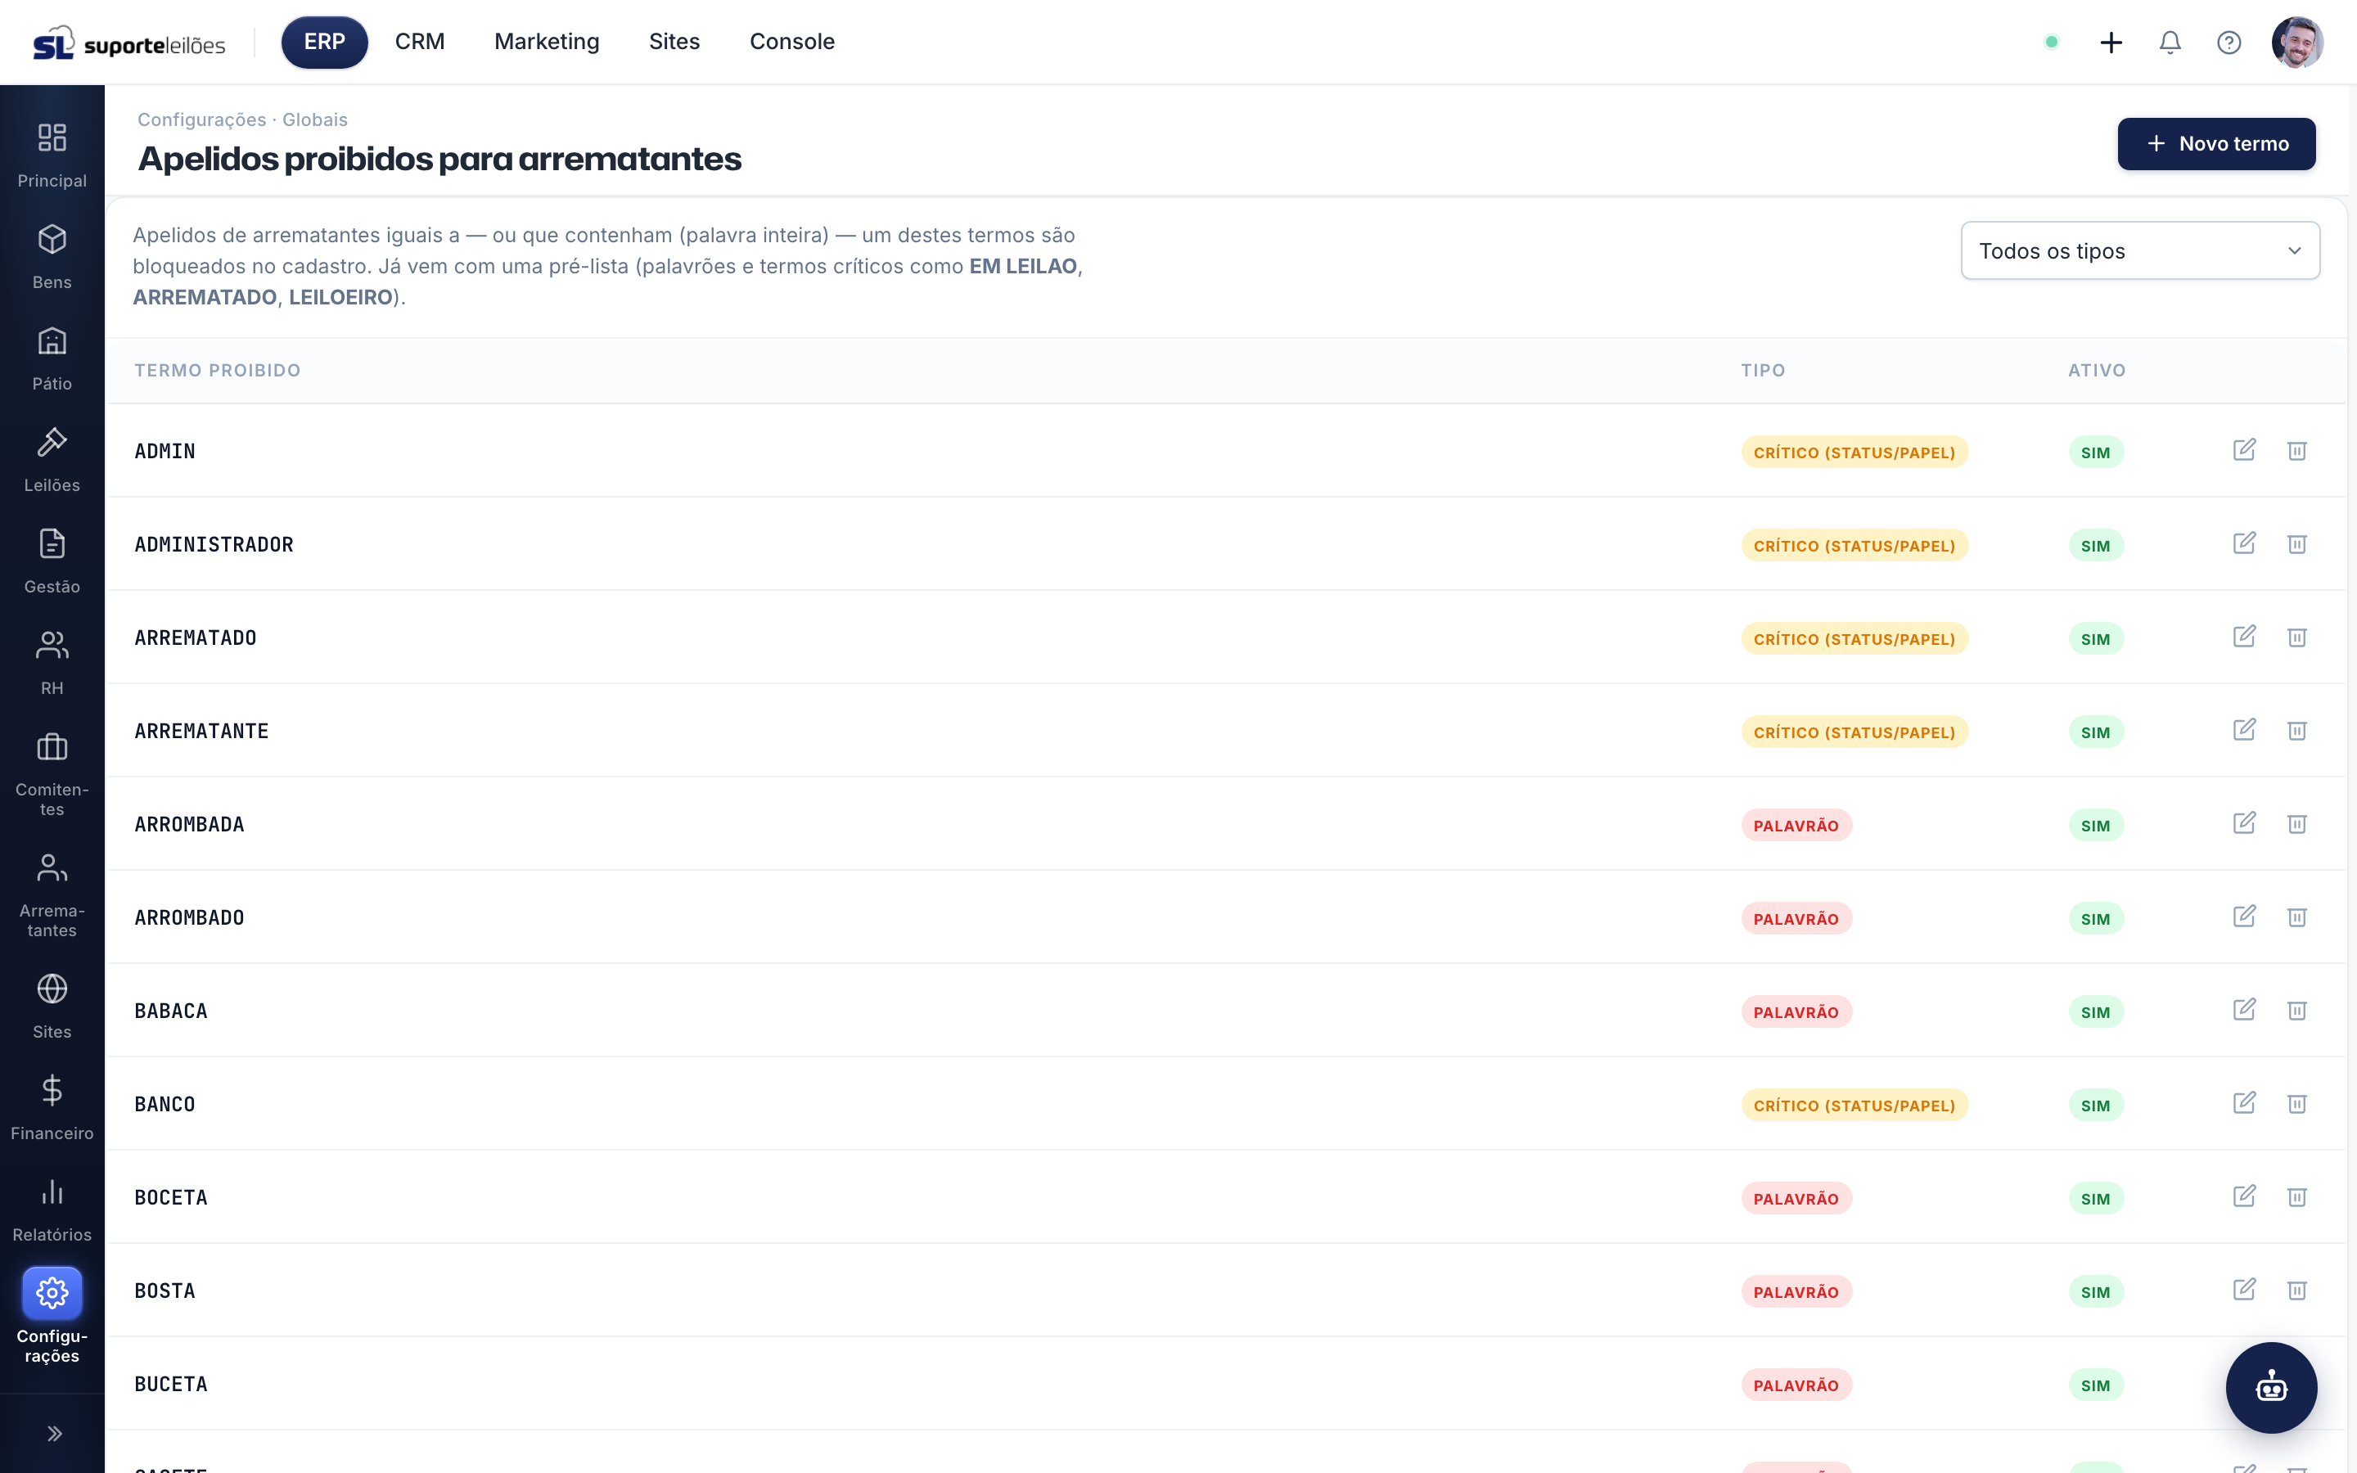Click the ATIVO column header

coord(2097,370)
